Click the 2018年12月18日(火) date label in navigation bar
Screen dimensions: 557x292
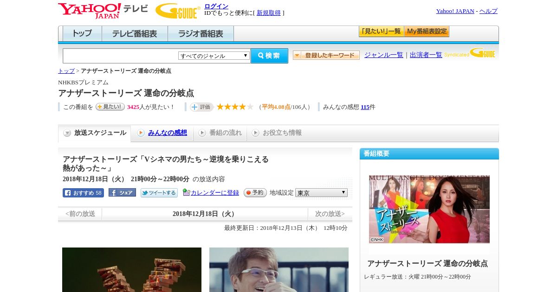pyautogui.click(x=205, y=214)
